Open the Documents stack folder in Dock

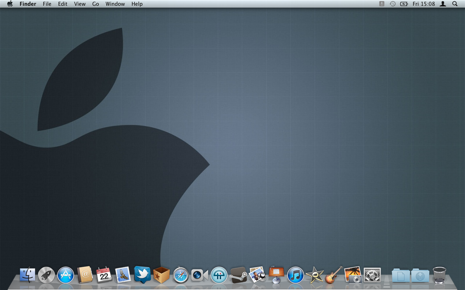(x=401, y=275)
